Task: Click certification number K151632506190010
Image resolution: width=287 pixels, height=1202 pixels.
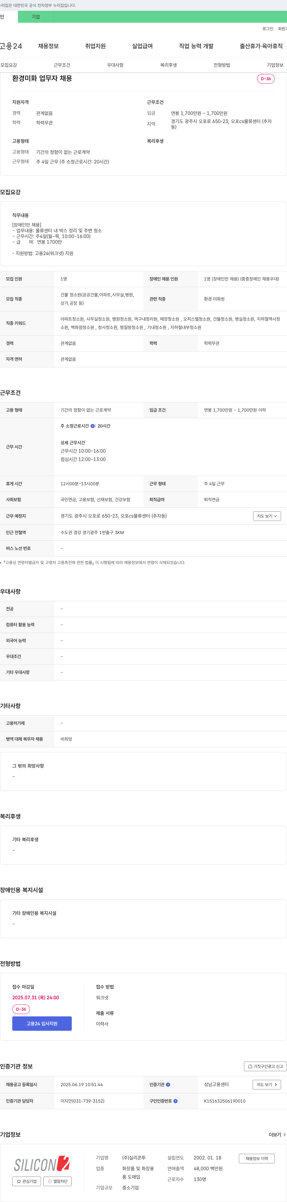Action: coord(225,1101)
